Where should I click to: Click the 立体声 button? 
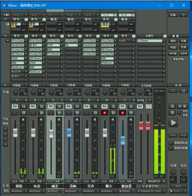coord(183,53)
